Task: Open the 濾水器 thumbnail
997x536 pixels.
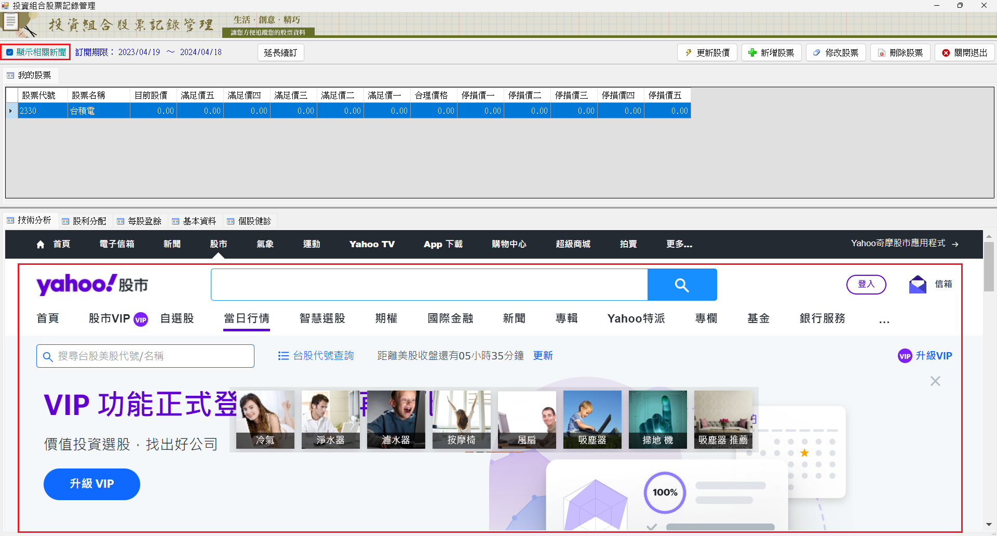Action: pos(396,420)
